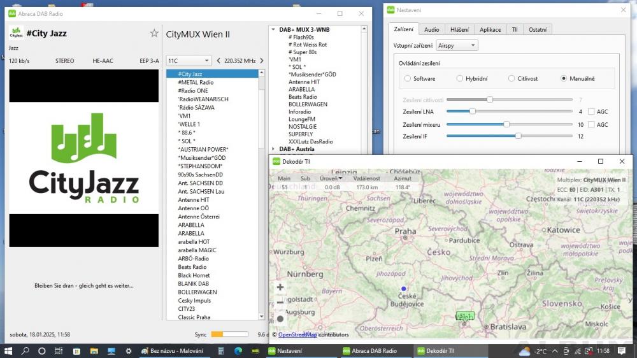The width and height of the screenshot is (637, 358).
Task: Open the 11C channel dropdown
Action: pyautogui.click(x=189, y=61)
